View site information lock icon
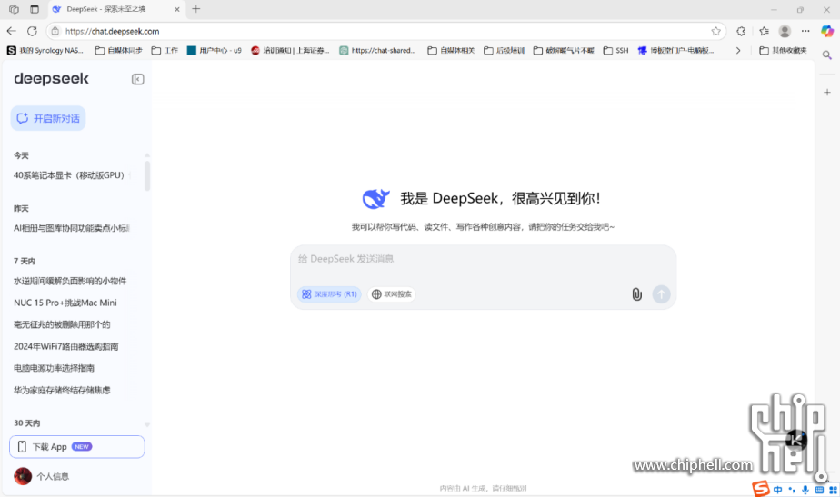Viewport: 840px width, 497px height. 55,31
